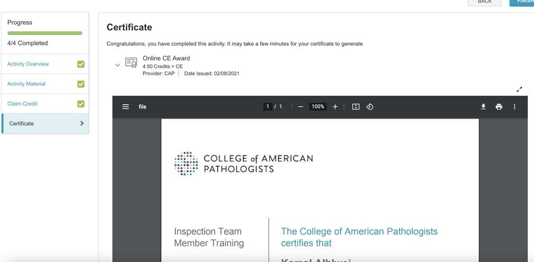Edit the 100% zoom level field
The width and height of the screenshot is (534, 262).
318,107
